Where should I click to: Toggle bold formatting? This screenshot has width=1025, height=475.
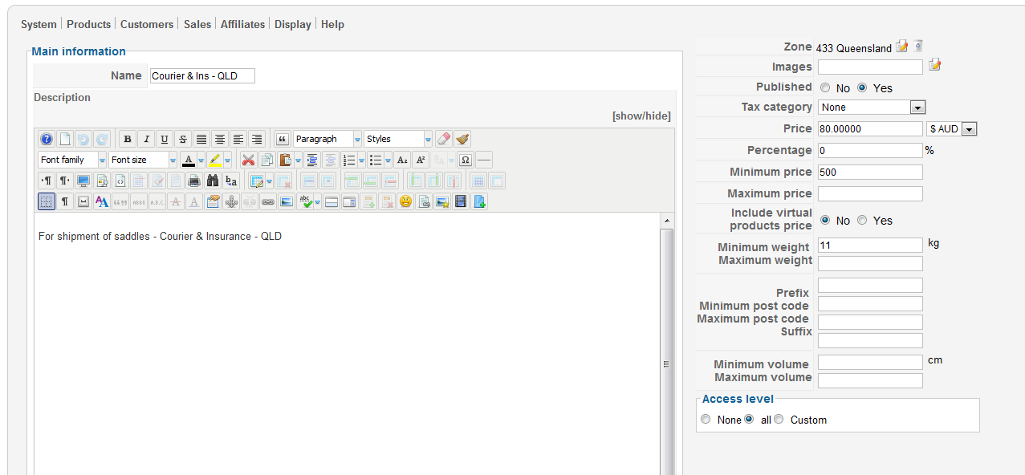click(x=127, y=139)
